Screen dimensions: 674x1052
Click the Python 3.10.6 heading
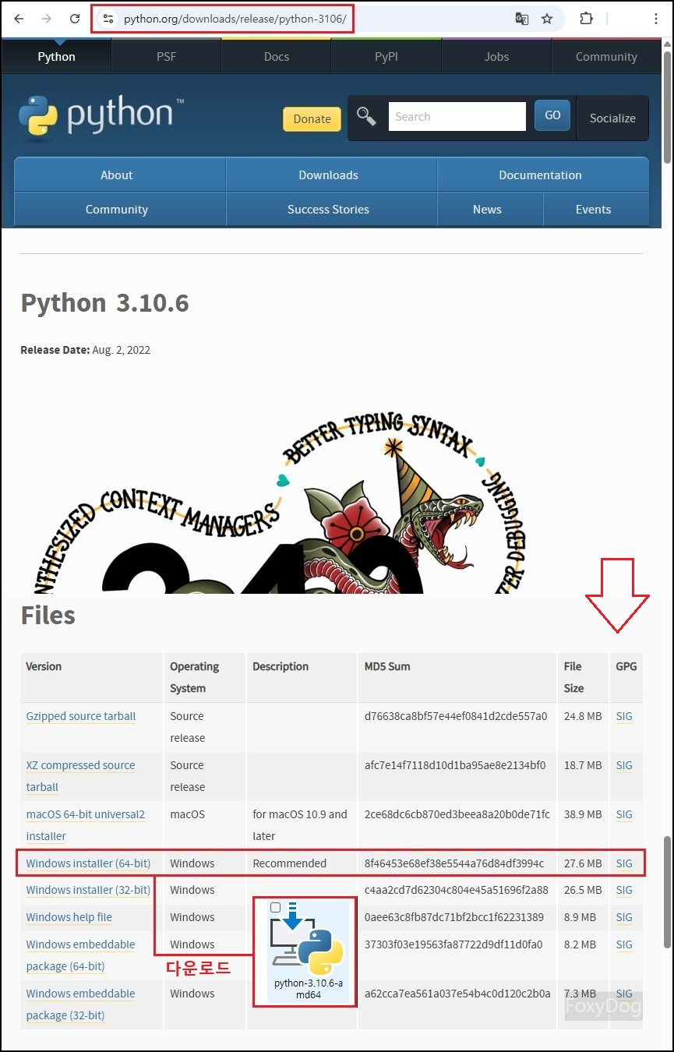point(104,303)
